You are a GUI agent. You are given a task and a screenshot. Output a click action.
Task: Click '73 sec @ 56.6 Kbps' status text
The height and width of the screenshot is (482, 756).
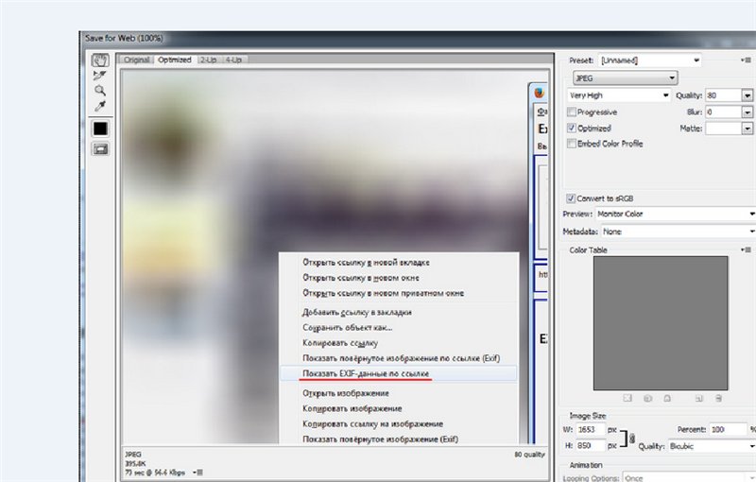click(155, 473)
